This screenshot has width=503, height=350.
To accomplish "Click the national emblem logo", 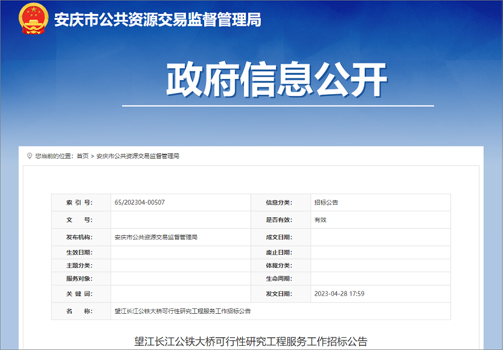I will pyautogui.click(x=34, y=19).
